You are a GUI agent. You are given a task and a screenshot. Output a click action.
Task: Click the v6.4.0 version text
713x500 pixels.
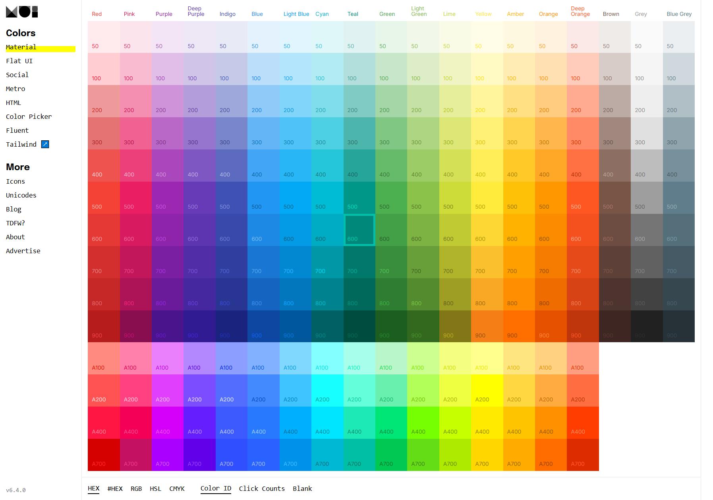click(16, 490)
